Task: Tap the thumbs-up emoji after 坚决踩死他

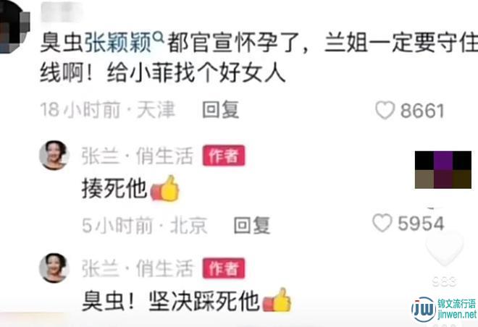Action: point(277,301)
